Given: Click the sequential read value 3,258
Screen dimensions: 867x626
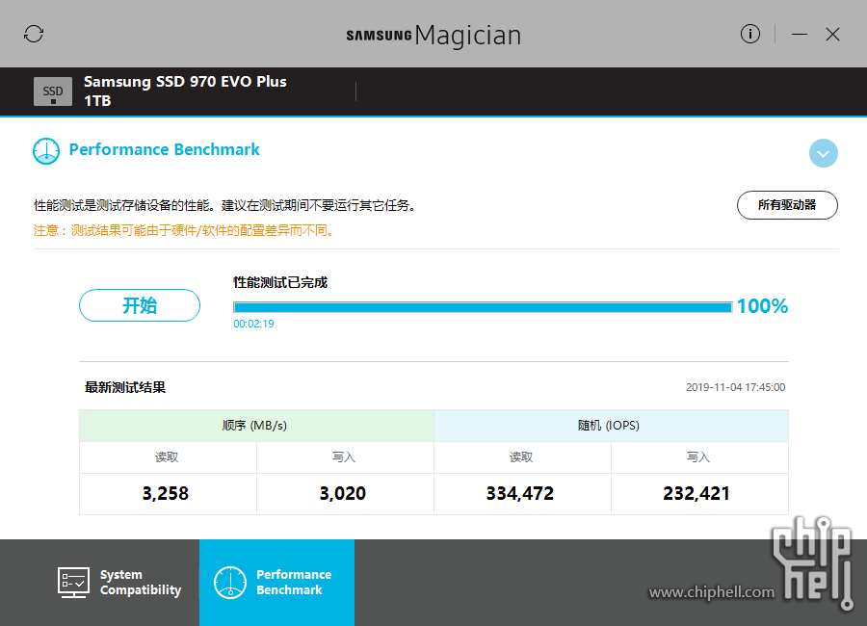Looking at the screenshot, I should click(166, 493).
